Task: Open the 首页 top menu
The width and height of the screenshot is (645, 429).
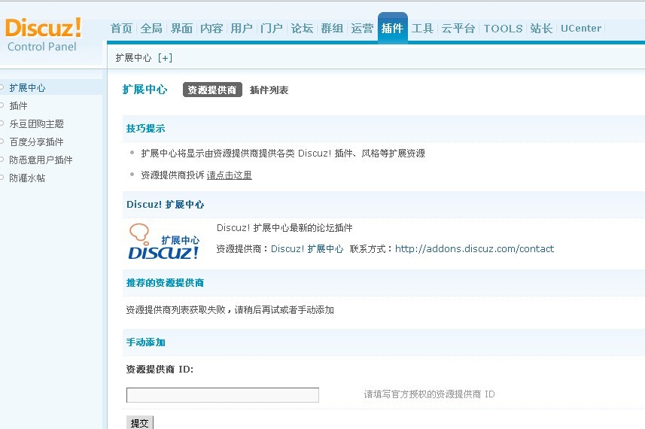Action: pos(121,29)
